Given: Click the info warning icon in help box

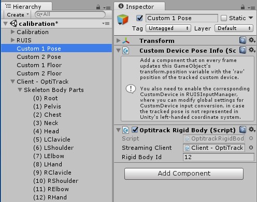Looking at the screenshot, I should point(131,89).
